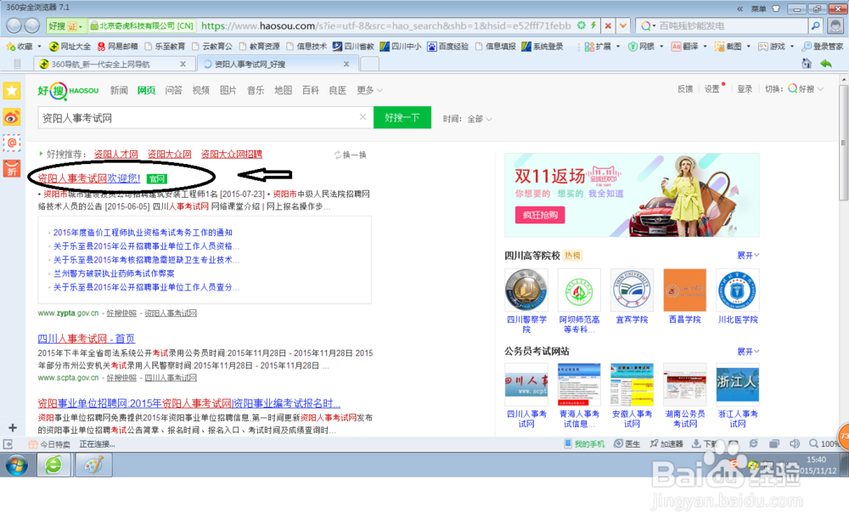The image size is (849, 530).
Task: Open 宜宾学院 logo thumbnail
Action: [632, 290]
